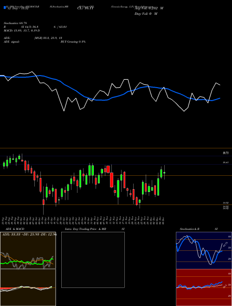Click the final peak of the white price line
The width and height of the screenshot is (232, 306).
[x=216, y=83]
